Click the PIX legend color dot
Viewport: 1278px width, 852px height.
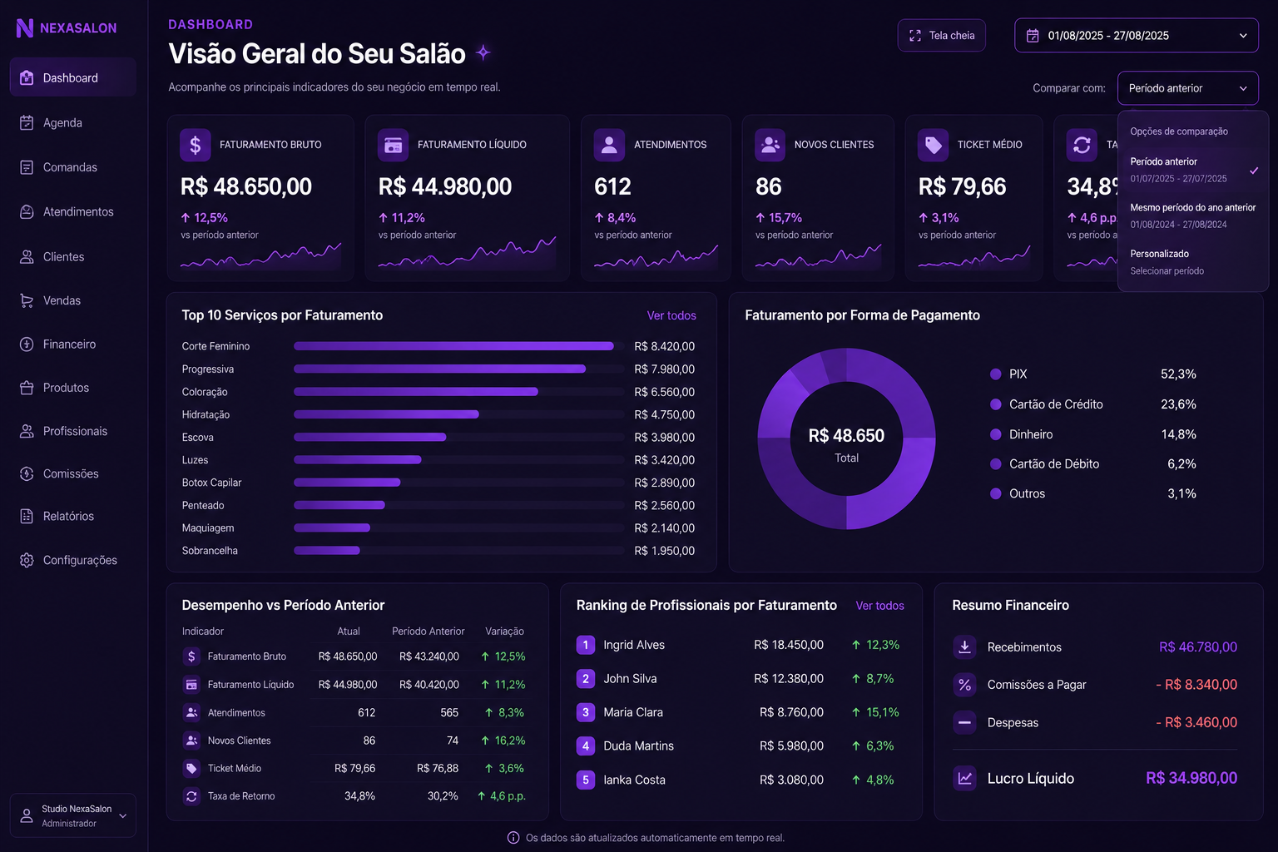pos(995,374)
